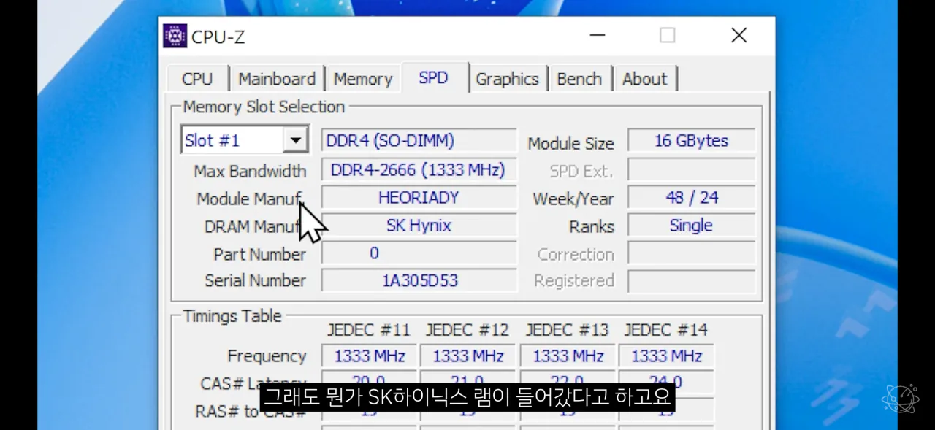Click the DDR4 (SO-DIMM) memory type field
The width and height of the screenshot is (935, 430).
point(419,140)
